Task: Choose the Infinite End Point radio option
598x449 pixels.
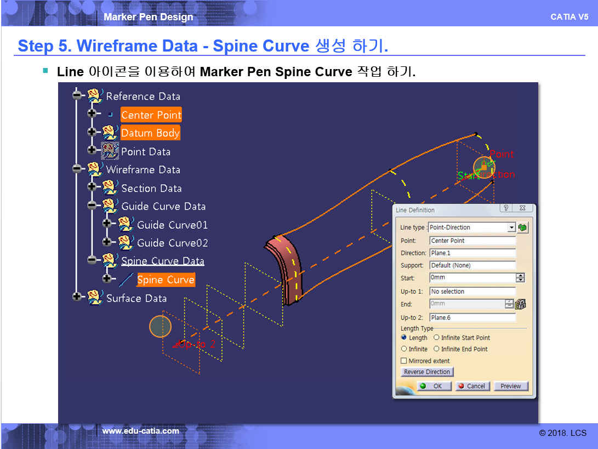Action: coord(437,349)
